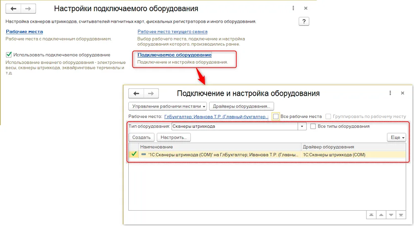Viewport: 414px width, 226px height.
Task: Toggle Группировать по рабочему месту checkbox
Action: [328, 116]
